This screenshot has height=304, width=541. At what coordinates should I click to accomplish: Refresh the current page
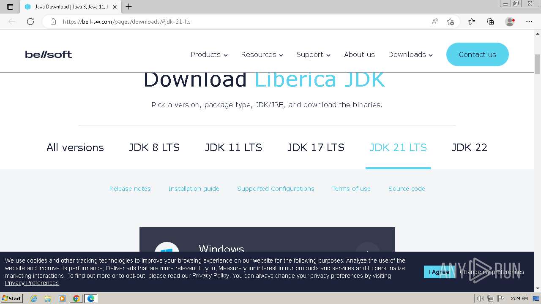(x=30, y=22)
